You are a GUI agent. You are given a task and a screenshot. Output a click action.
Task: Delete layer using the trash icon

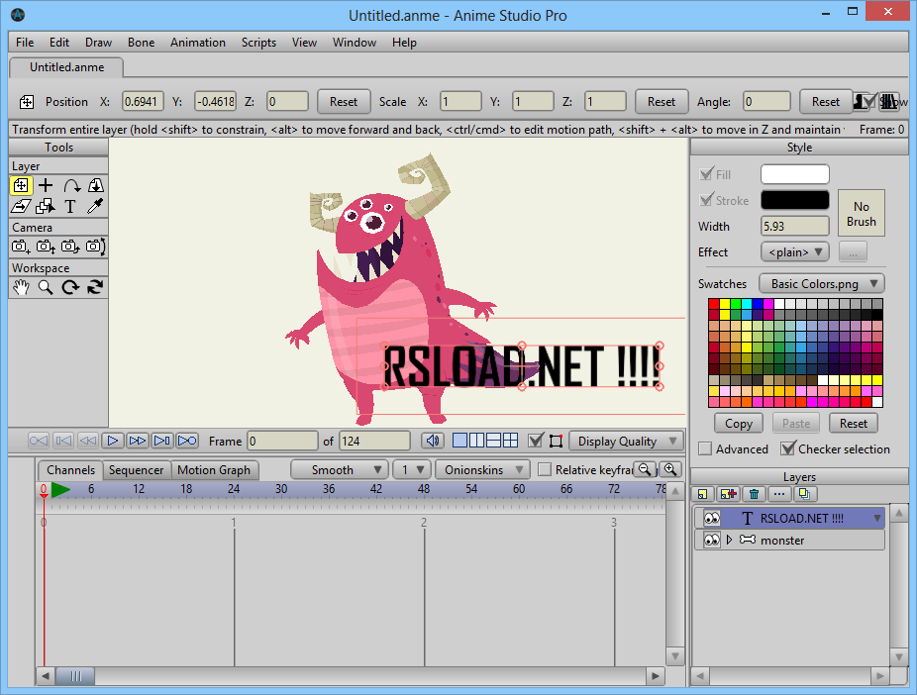pyautogui.click(x=754, y=494)
